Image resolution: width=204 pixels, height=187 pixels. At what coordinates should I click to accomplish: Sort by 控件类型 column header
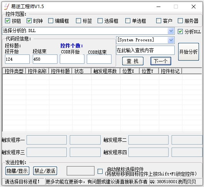pyautogui.click(x=14, y=71)
